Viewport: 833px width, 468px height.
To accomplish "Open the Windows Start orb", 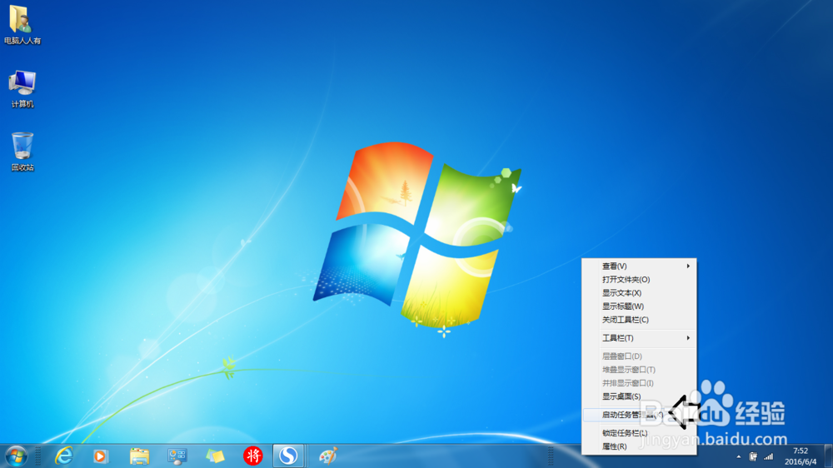I will point(17,456).
